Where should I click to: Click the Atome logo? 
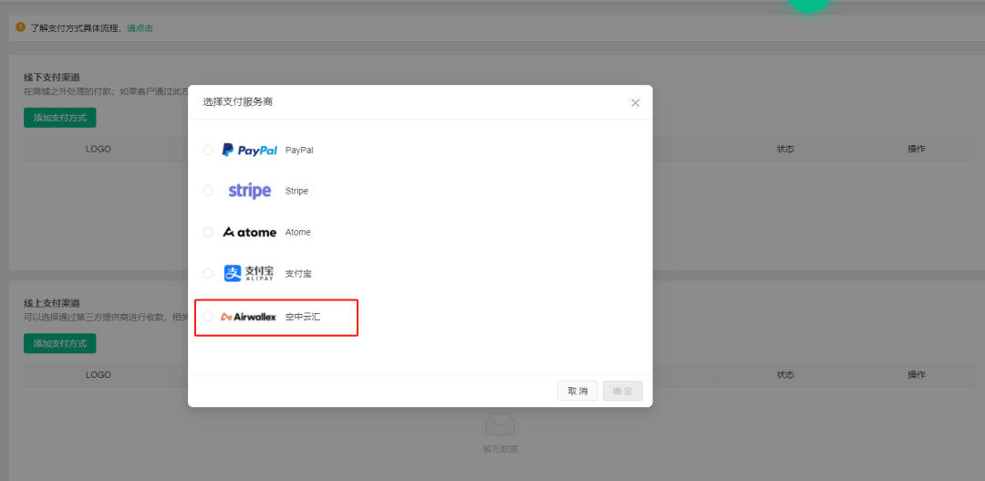point(250,232)
